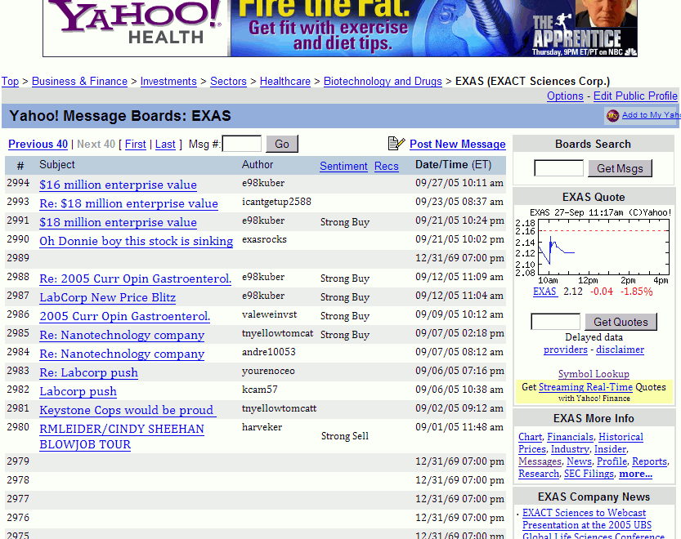Open the Options link
Viewport: 681px width, 539px height.
click(565, 96)
